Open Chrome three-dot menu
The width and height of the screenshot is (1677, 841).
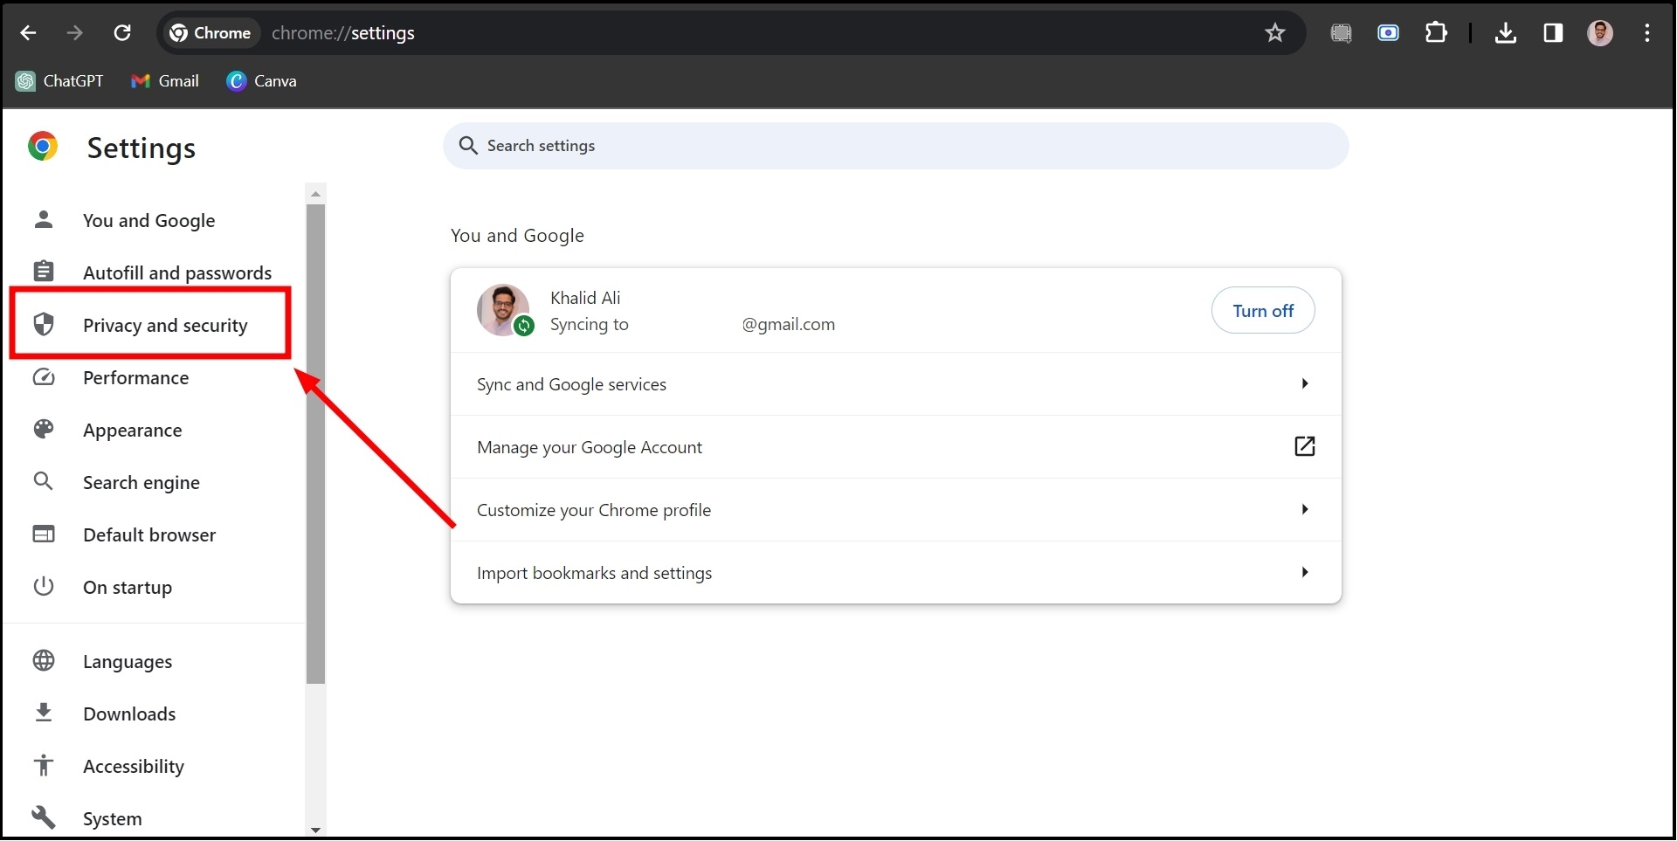1647,33
